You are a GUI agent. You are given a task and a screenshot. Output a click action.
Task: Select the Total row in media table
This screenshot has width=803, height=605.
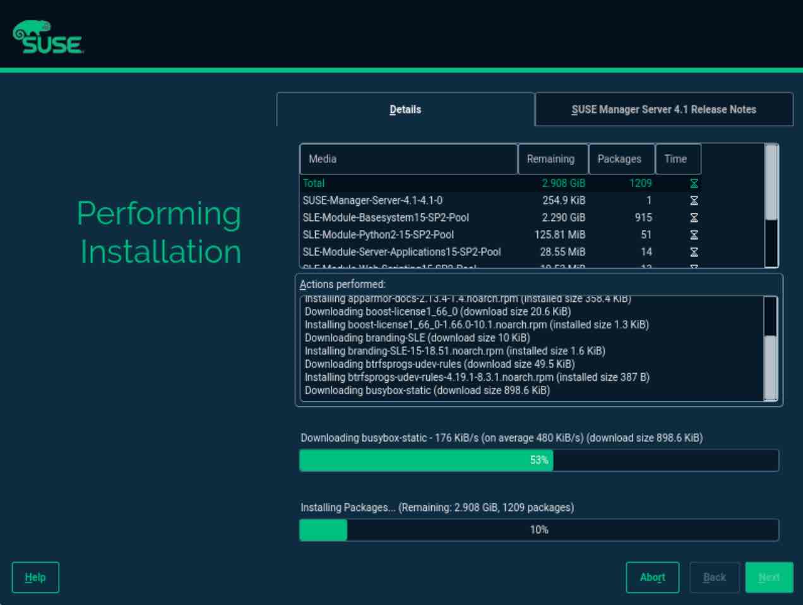point(501,183)
